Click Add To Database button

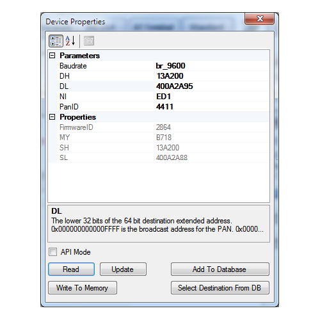point(220,269)
